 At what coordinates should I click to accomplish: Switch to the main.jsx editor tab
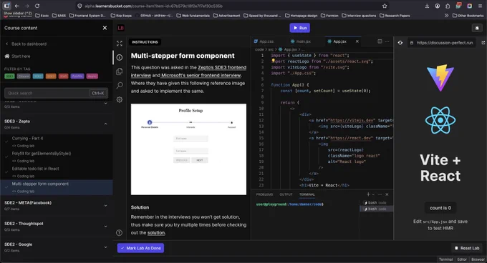[301, 41]
